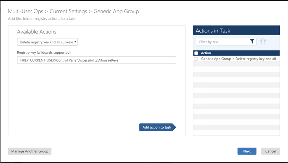The image size is (288, 163).
Task: Focus the Registry key text field
Action: point(97,60)
